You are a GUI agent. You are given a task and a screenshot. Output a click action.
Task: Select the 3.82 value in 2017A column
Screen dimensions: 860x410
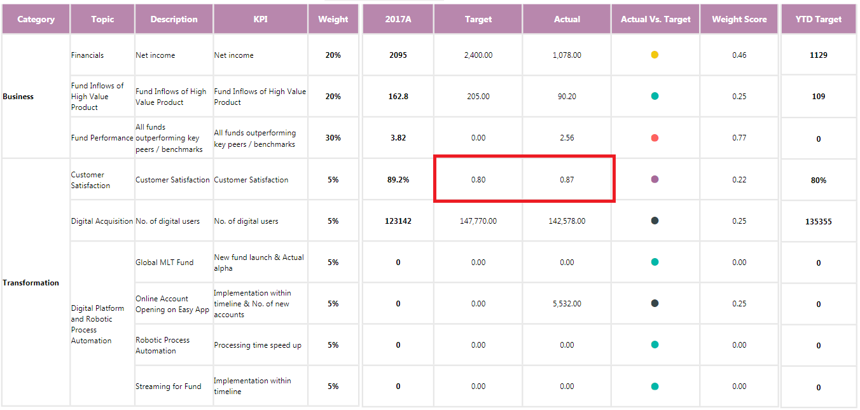(x=398, y=138)
